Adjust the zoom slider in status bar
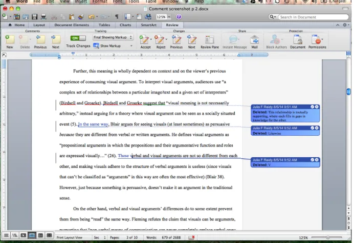This screenshot has width=354, height=243. 327,237
